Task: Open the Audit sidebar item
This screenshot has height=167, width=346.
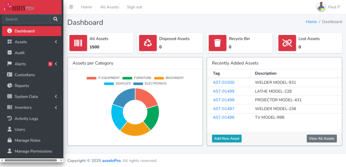Action: tap(32, 53)
